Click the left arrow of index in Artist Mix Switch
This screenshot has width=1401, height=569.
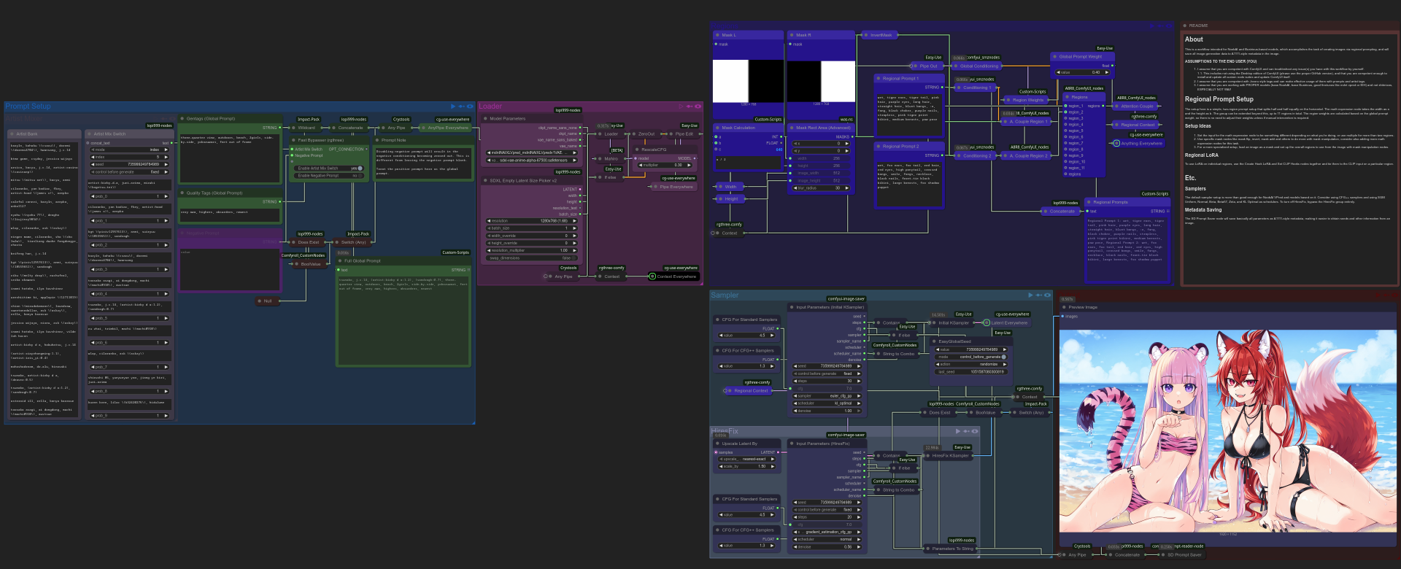91,157
